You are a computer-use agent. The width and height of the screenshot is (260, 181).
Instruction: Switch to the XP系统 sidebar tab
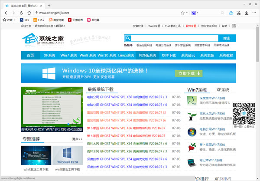coord(222,90)
